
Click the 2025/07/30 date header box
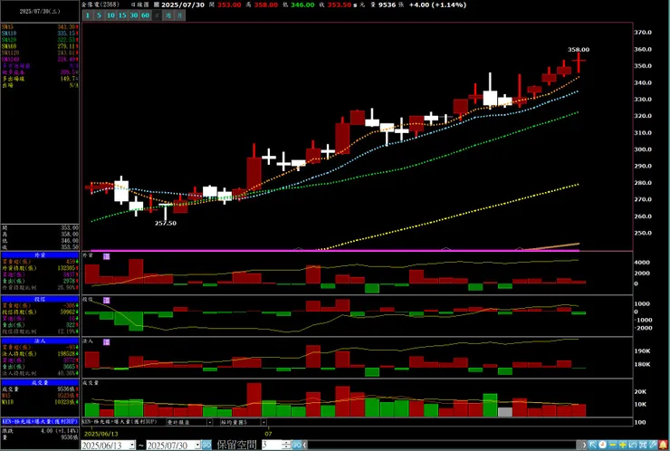(x=40, y=12)
